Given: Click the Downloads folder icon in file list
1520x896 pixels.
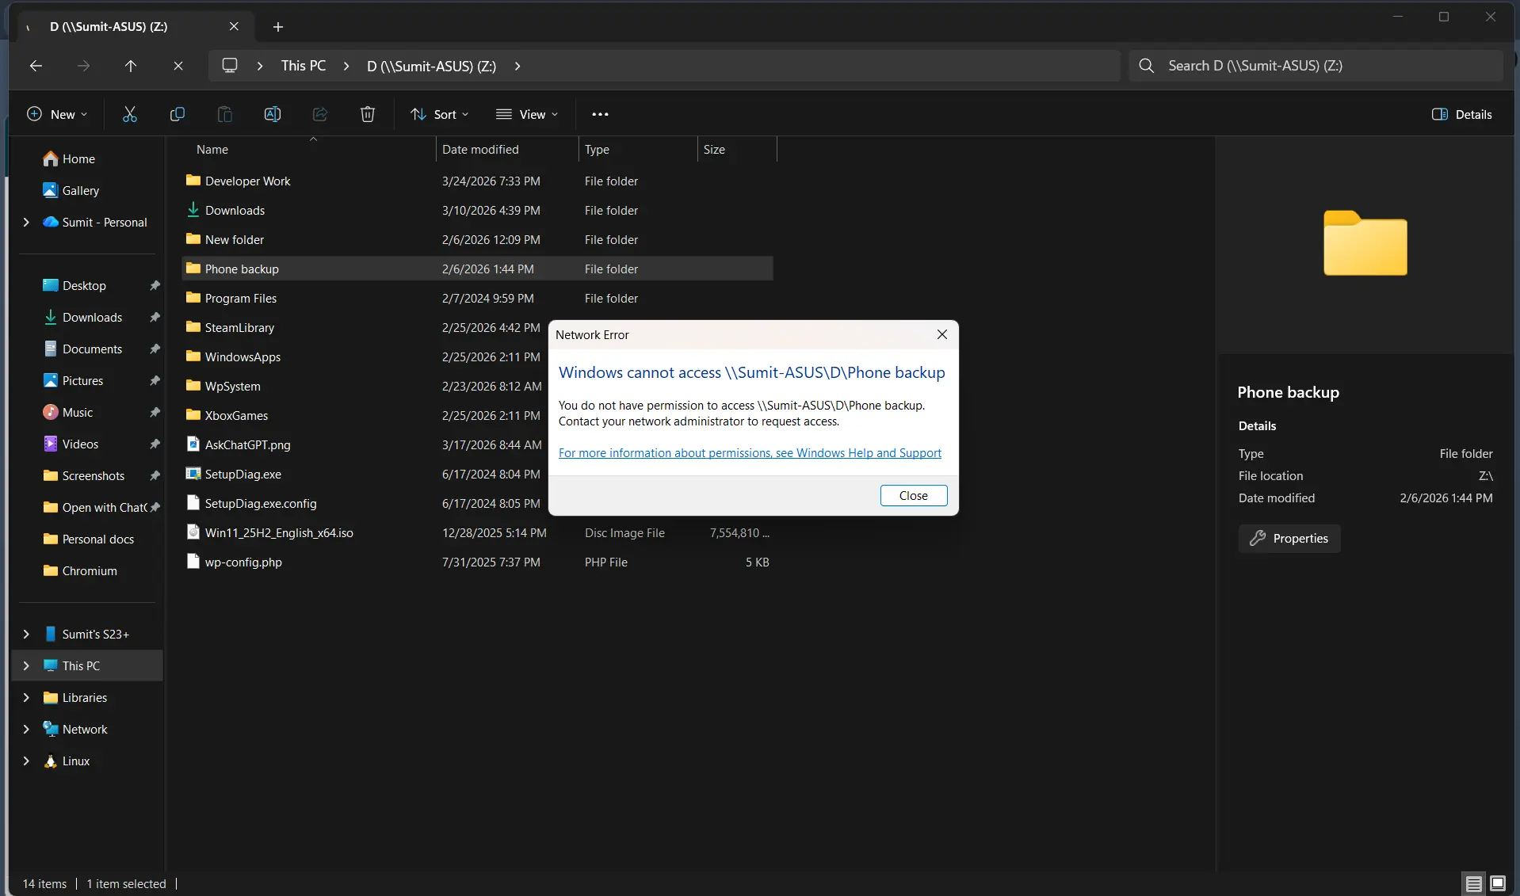Looking at the screenshot, I should coord(193,210).
